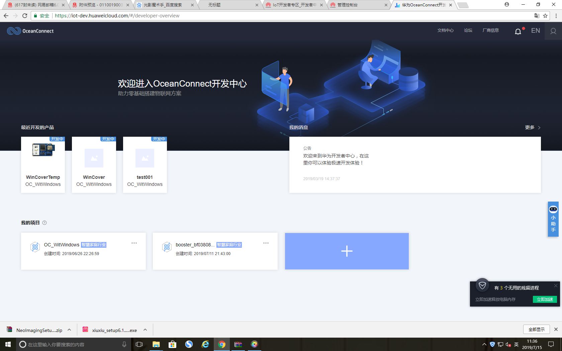Switch to 网易邮箱 tab

pos(36,5)
